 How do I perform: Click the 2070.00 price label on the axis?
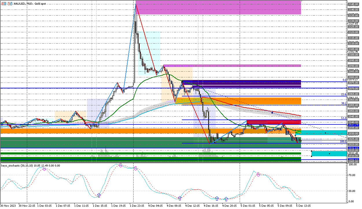(353, 88)
